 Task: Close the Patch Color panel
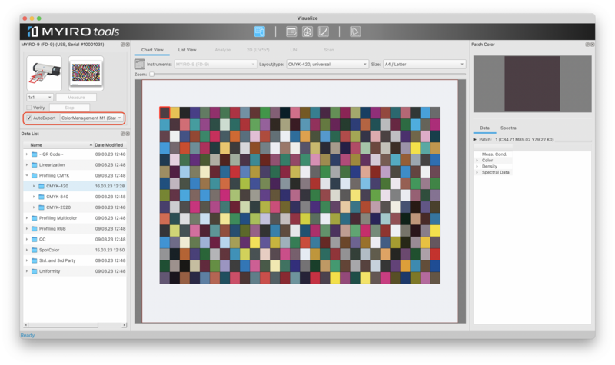click(592, 45)
